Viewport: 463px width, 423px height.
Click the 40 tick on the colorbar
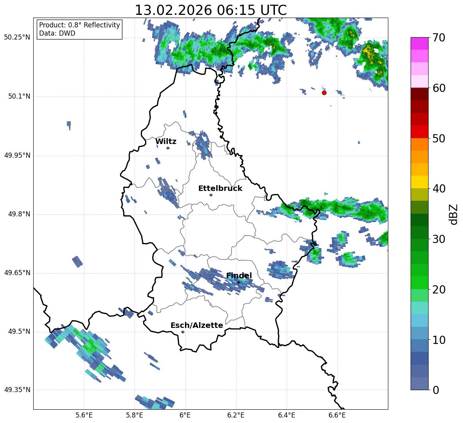click(439, 189)
